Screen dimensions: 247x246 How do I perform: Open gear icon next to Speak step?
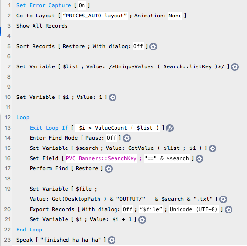[x=112, y=240]
